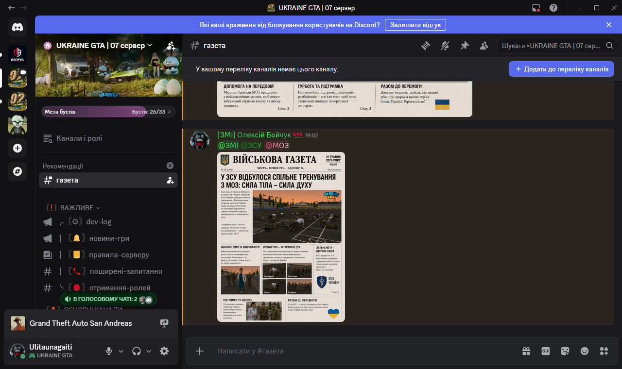Image resolution: width=622 pixels, height=369 pixels.
Task: Open the Threads icon in channel header
Action: coord(426,46)
